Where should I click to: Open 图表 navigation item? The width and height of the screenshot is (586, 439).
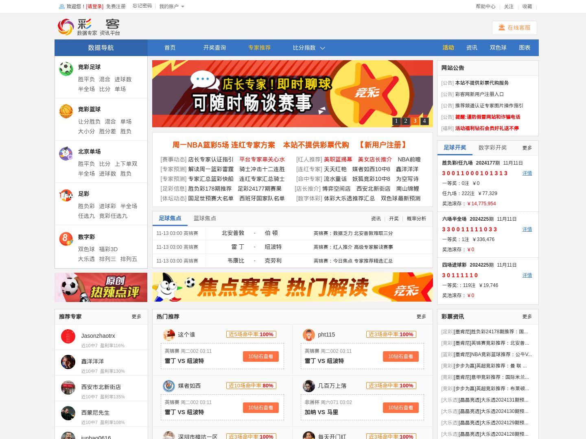525,48
